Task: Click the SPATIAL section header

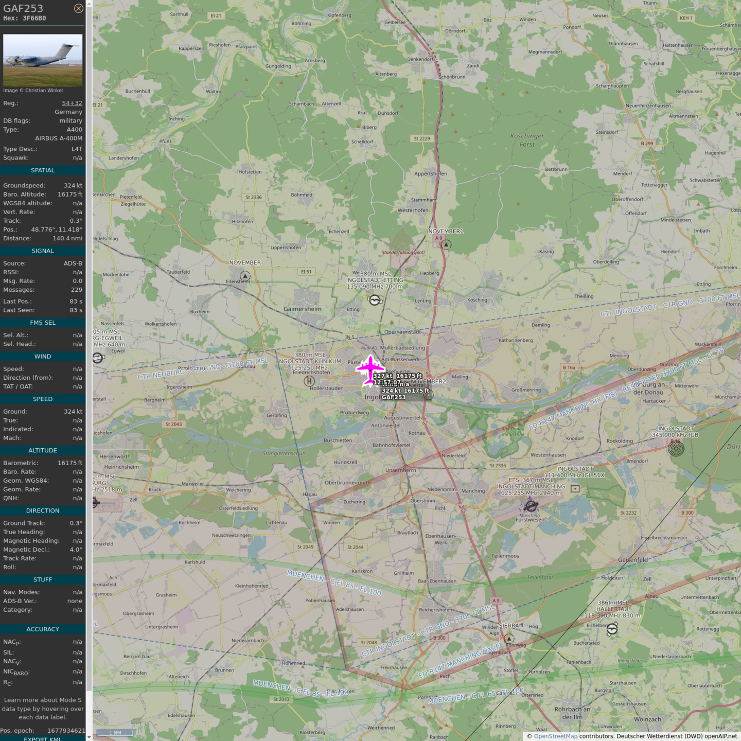Action: click(43, 170)
